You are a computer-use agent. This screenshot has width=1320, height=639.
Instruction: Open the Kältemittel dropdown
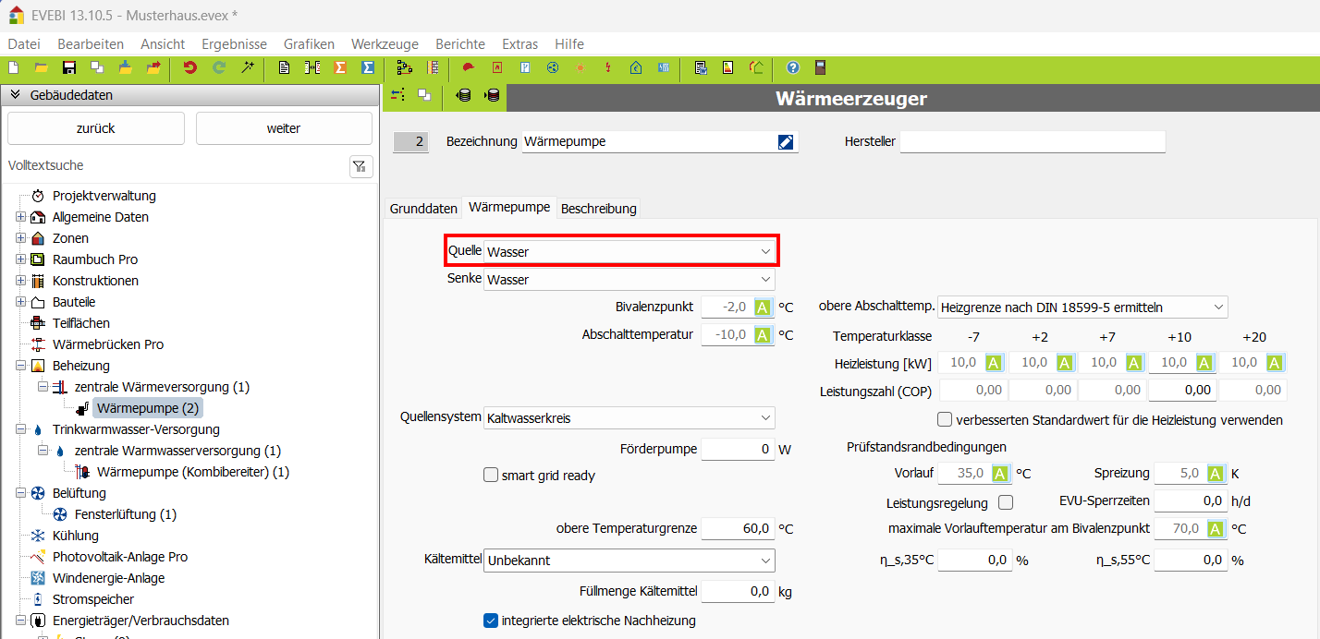tap(629, 561)
